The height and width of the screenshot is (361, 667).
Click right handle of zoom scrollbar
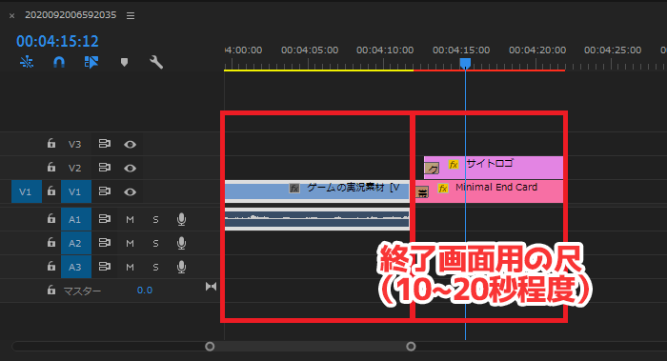pos(411,347)
